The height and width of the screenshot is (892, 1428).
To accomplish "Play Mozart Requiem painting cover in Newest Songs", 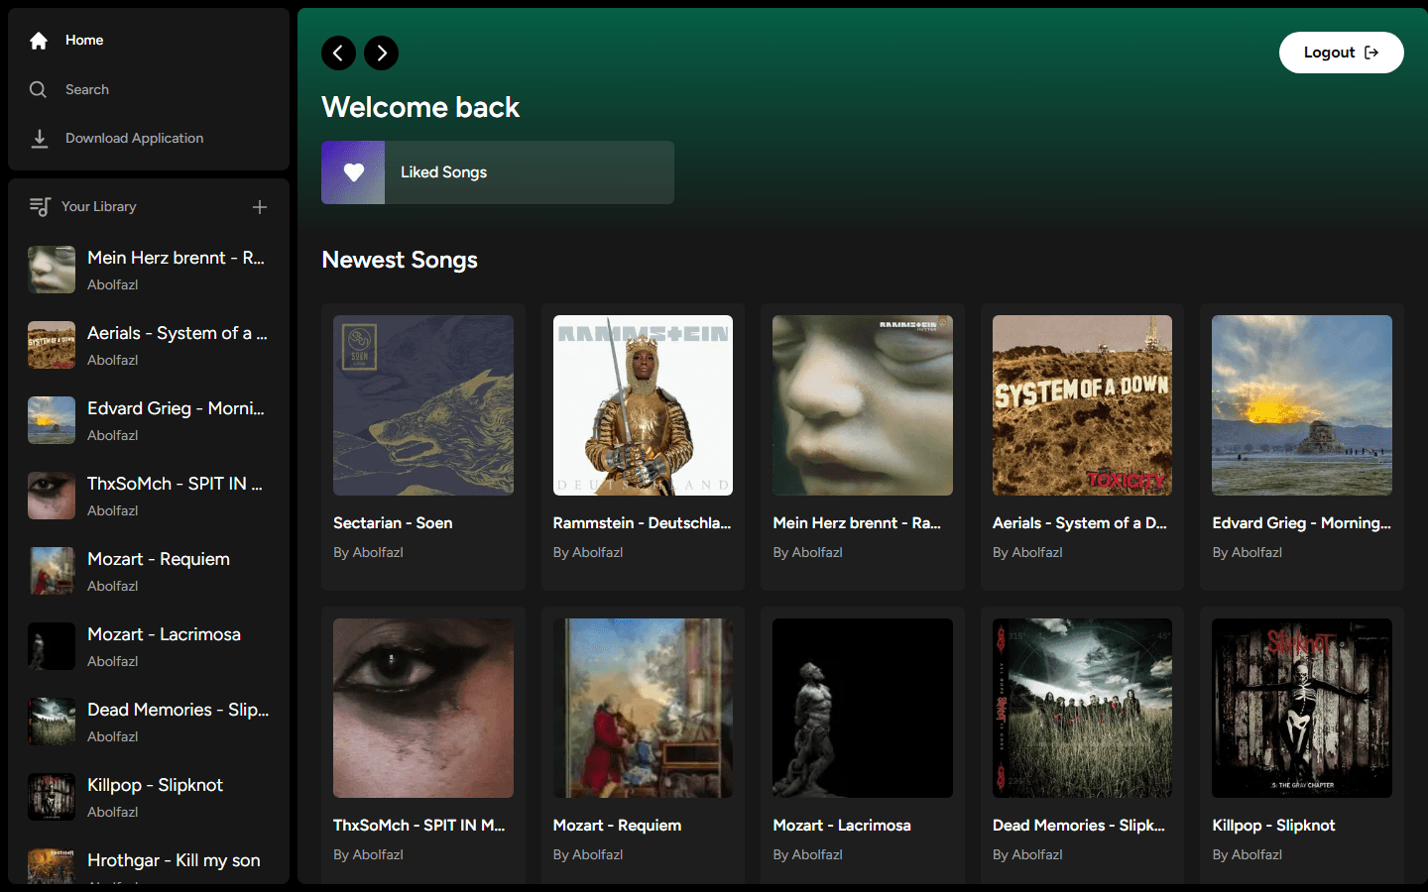I will click(x=643, y=709).
